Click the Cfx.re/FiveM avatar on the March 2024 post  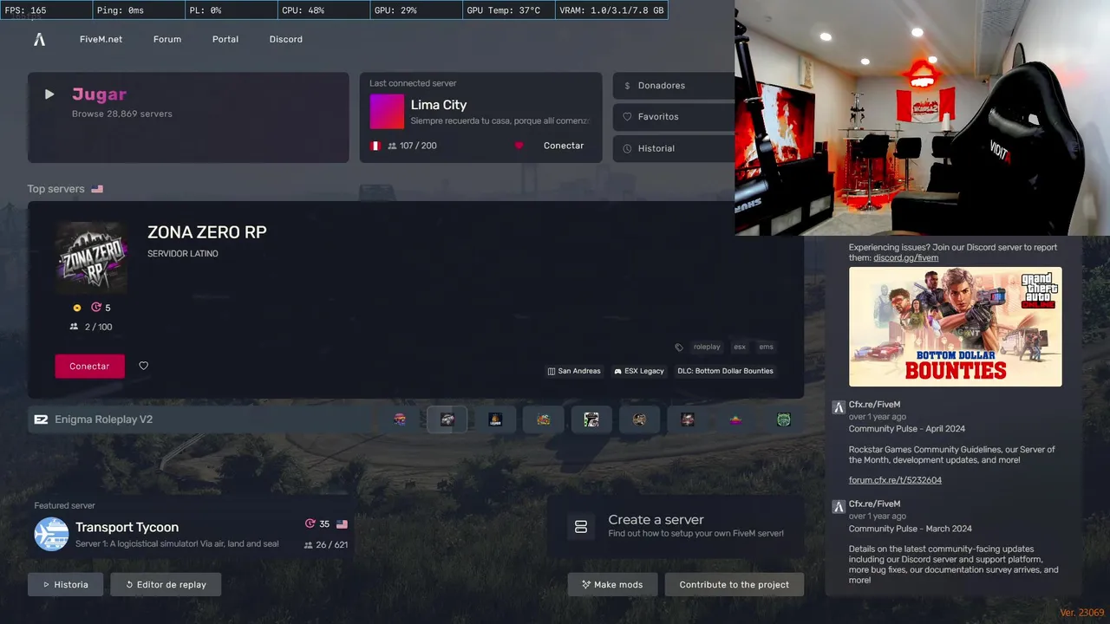[839, 507]
